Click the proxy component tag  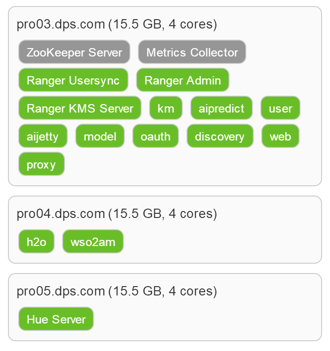click(x=42, y=164)
